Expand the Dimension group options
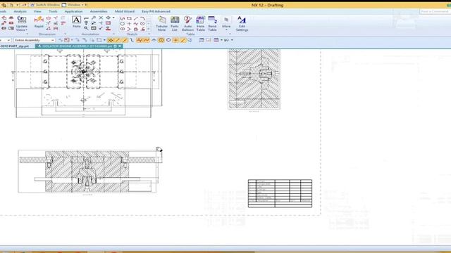 pyautogui.click(x=65, y=34)
